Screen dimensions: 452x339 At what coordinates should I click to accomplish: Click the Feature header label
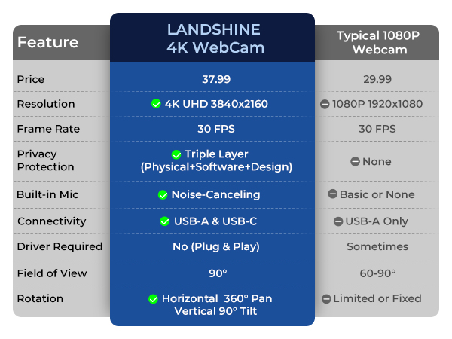coord(48,42)
